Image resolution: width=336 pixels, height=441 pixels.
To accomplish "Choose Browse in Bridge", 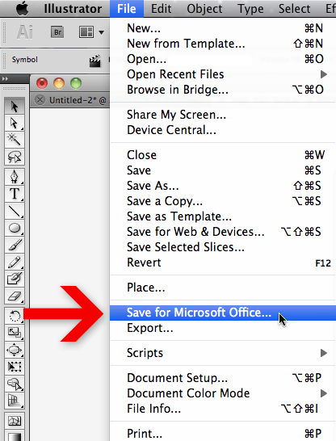I will pyautogui.click(x=223, y=90).
